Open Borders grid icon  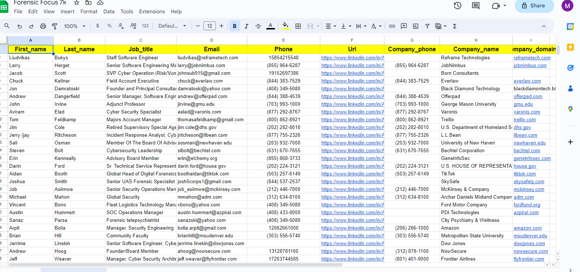click(298, 26)
